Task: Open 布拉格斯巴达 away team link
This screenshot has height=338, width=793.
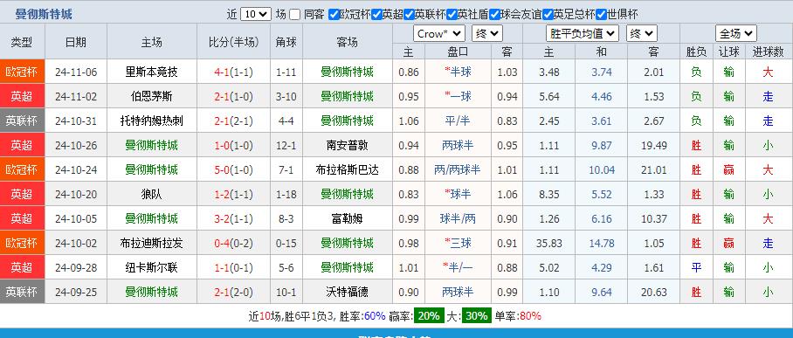Action: click(x=348, y=169)
